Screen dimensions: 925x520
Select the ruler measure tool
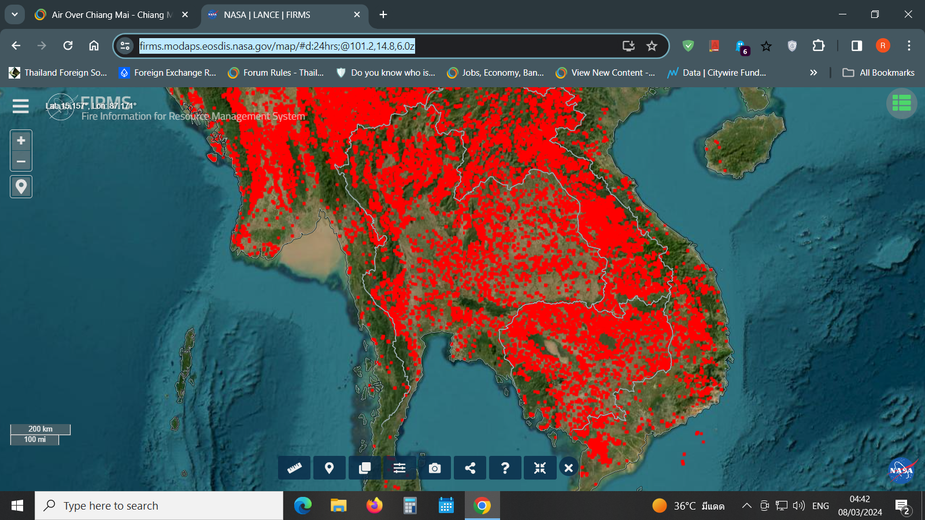coord(294,468)
